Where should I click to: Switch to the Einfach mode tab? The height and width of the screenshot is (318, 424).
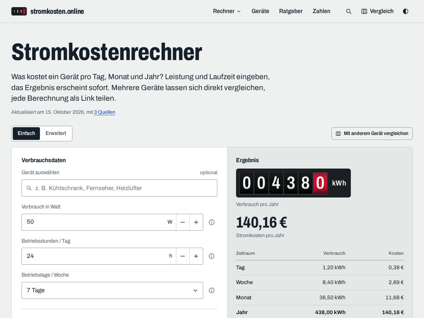[26, 134]
